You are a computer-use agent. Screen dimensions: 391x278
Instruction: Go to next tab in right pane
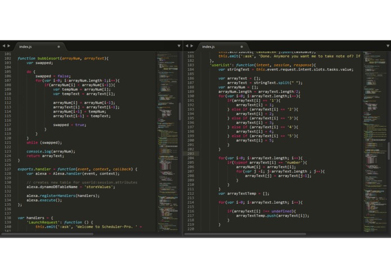pyautogui.click(x=192, y=46)
